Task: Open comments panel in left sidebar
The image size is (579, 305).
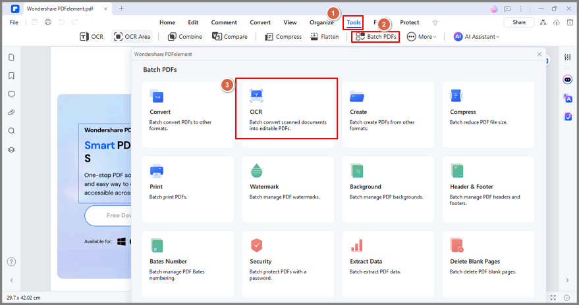Action: pos(11,94)
